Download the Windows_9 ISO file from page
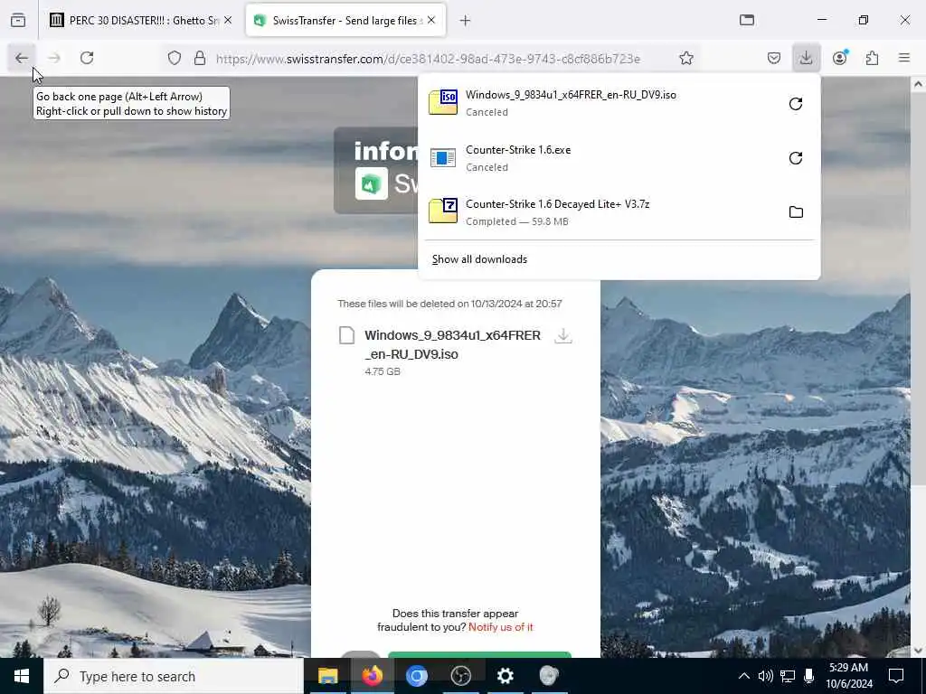 [562, 336]
